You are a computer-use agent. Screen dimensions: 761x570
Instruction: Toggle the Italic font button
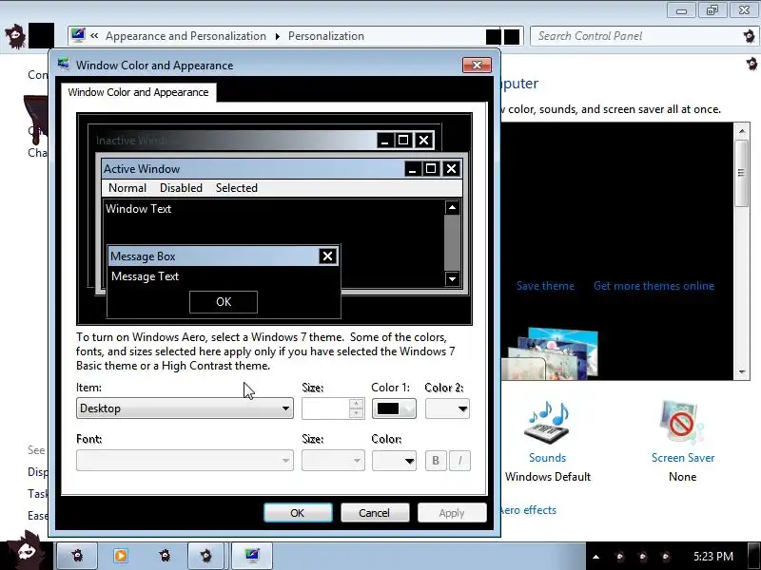click(459, 461)
